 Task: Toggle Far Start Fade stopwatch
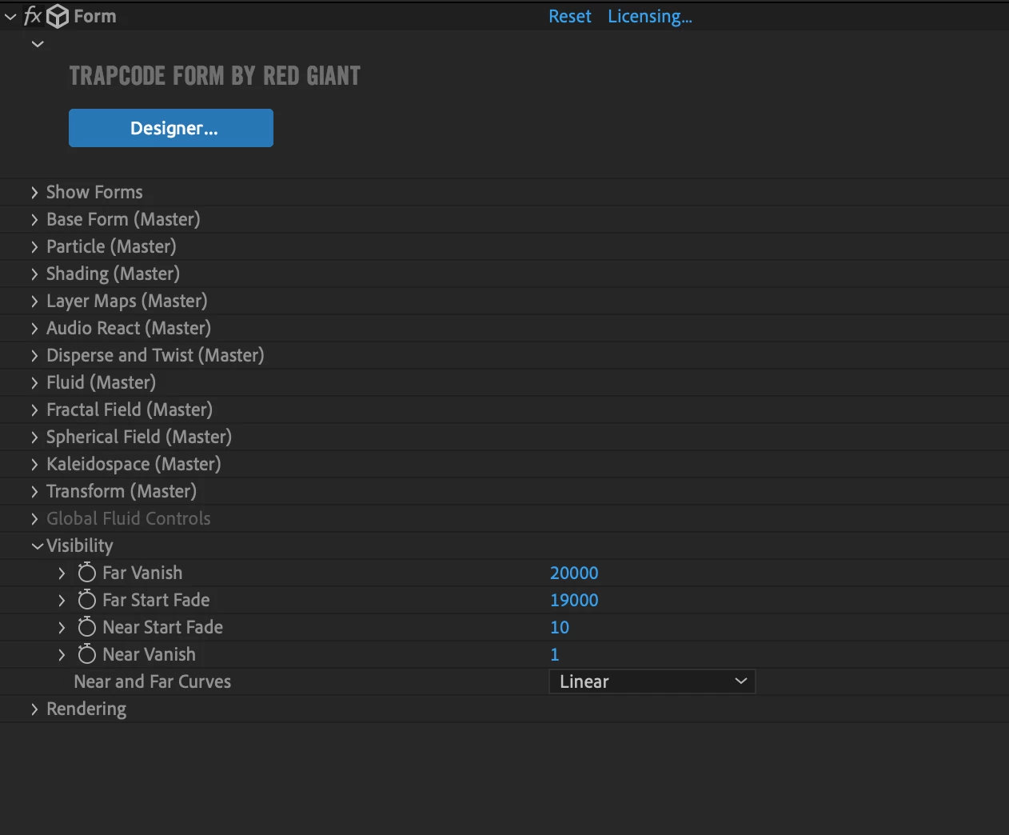pos(87,600)
